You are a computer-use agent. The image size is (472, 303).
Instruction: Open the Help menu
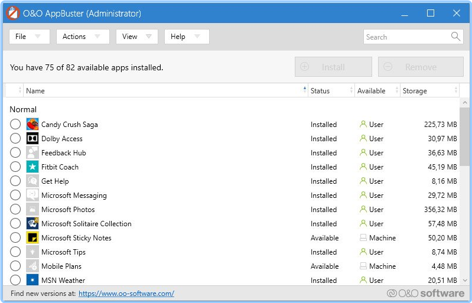(186, 37)
